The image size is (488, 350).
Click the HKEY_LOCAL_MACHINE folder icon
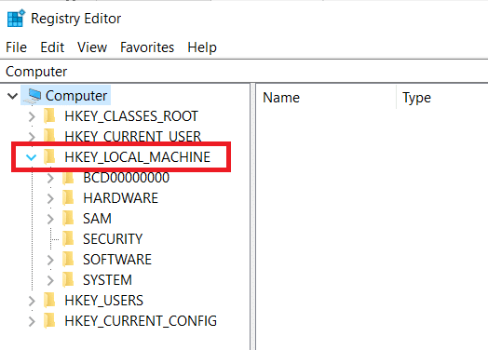tap(49, 156)
